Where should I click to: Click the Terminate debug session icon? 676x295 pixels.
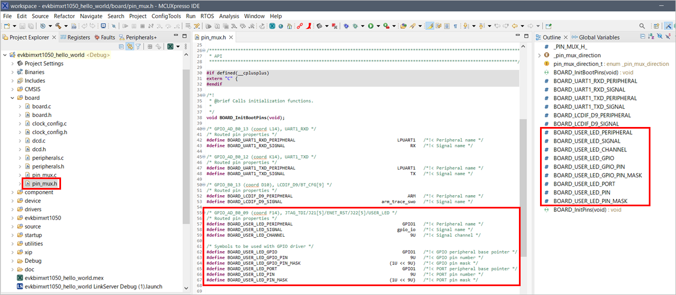coord(142,26)
